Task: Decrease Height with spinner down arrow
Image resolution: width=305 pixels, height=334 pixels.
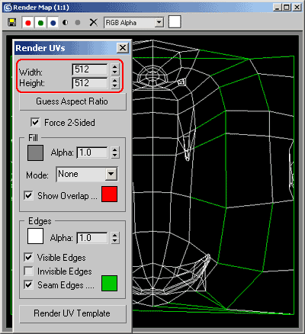Action: point(115,86)
